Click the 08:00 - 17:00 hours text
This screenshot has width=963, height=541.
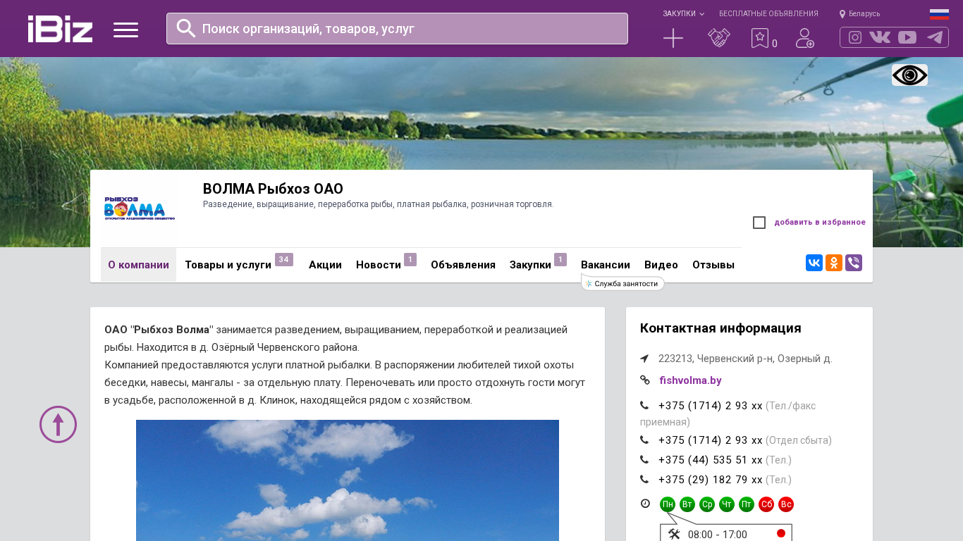pyautogui.click(x=718, y=535)
